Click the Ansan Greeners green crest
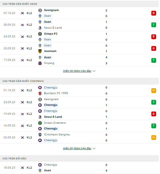 (40, 123)
